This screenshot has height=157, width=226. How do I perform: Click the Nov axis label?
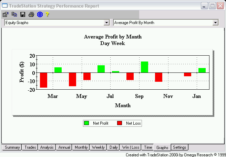(168, 96)
